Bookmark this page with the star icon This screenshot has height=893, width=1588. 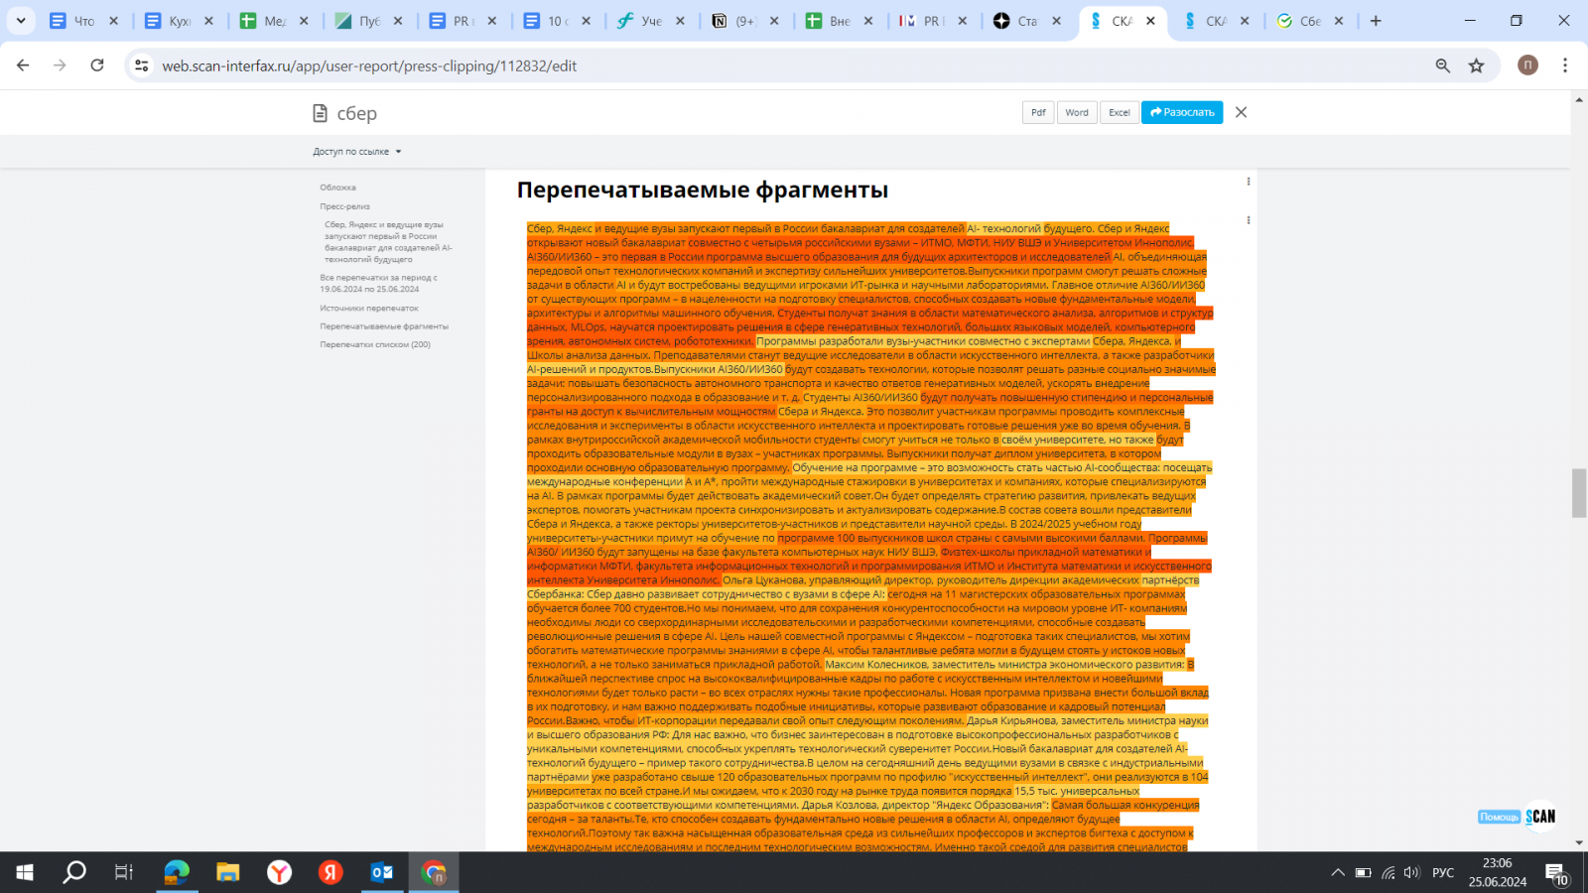click(x=1476, y=65)
